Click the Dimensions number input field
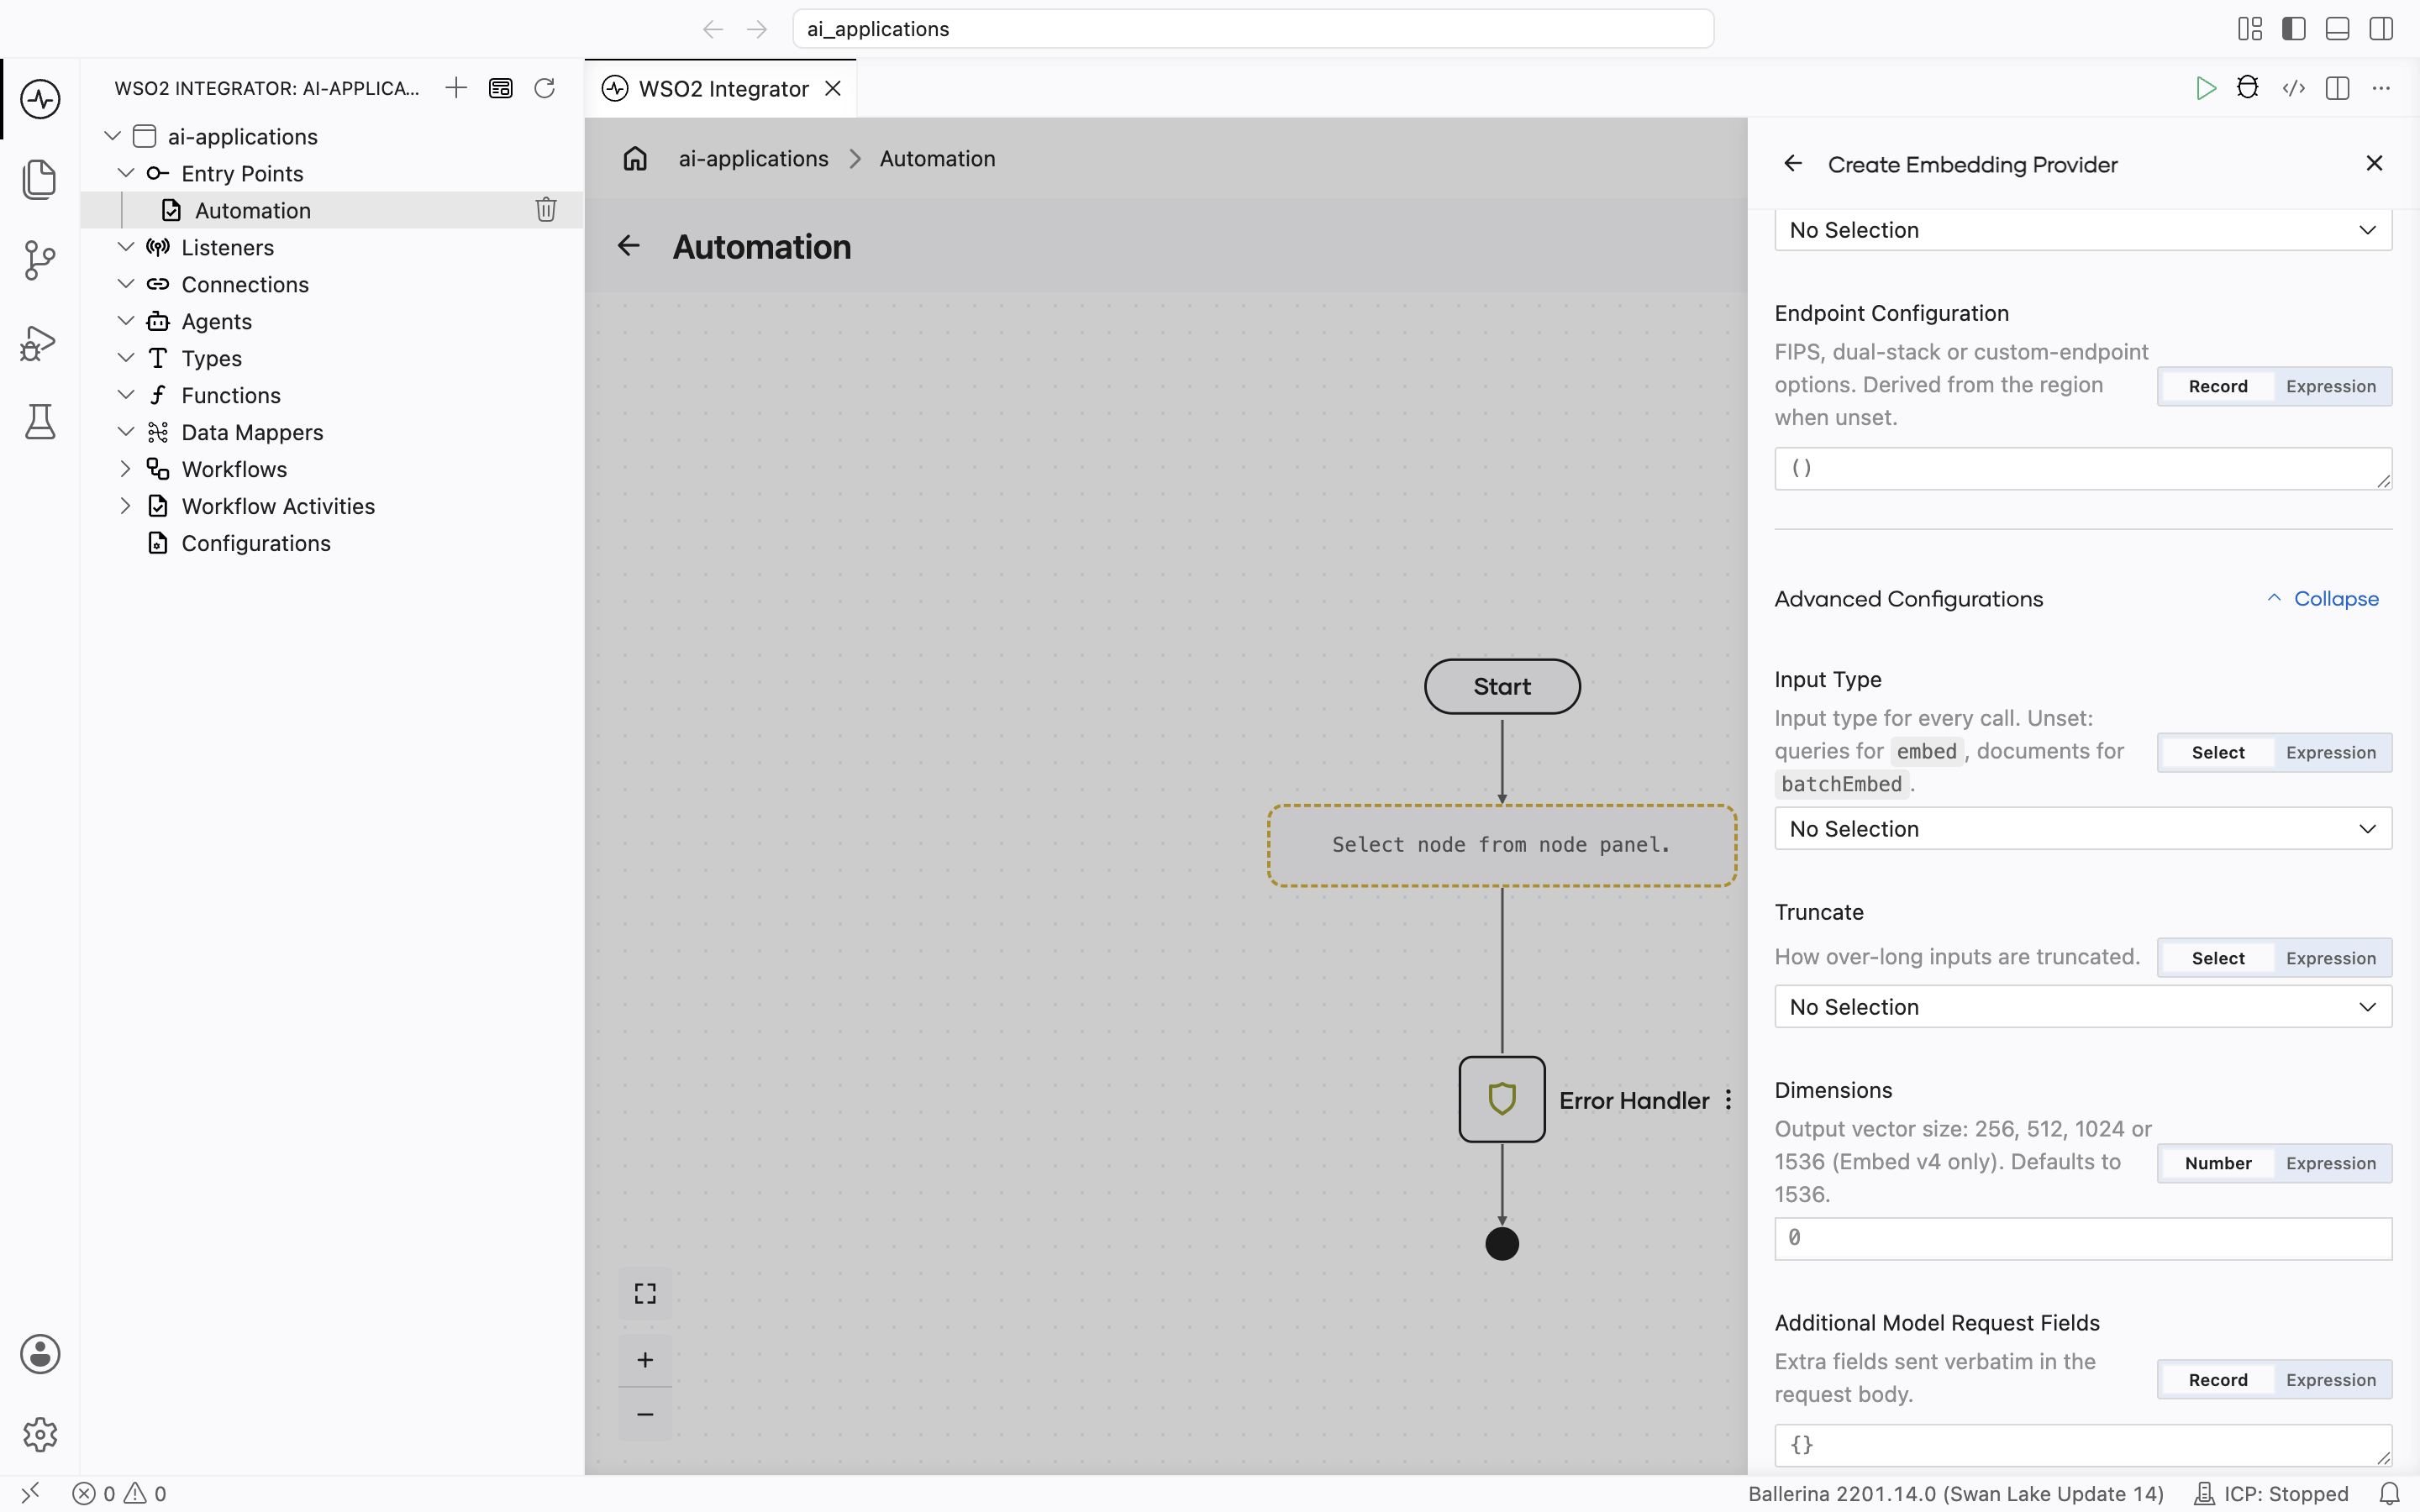Screen dimensions: 2420x1512 click(2083, 1238)
